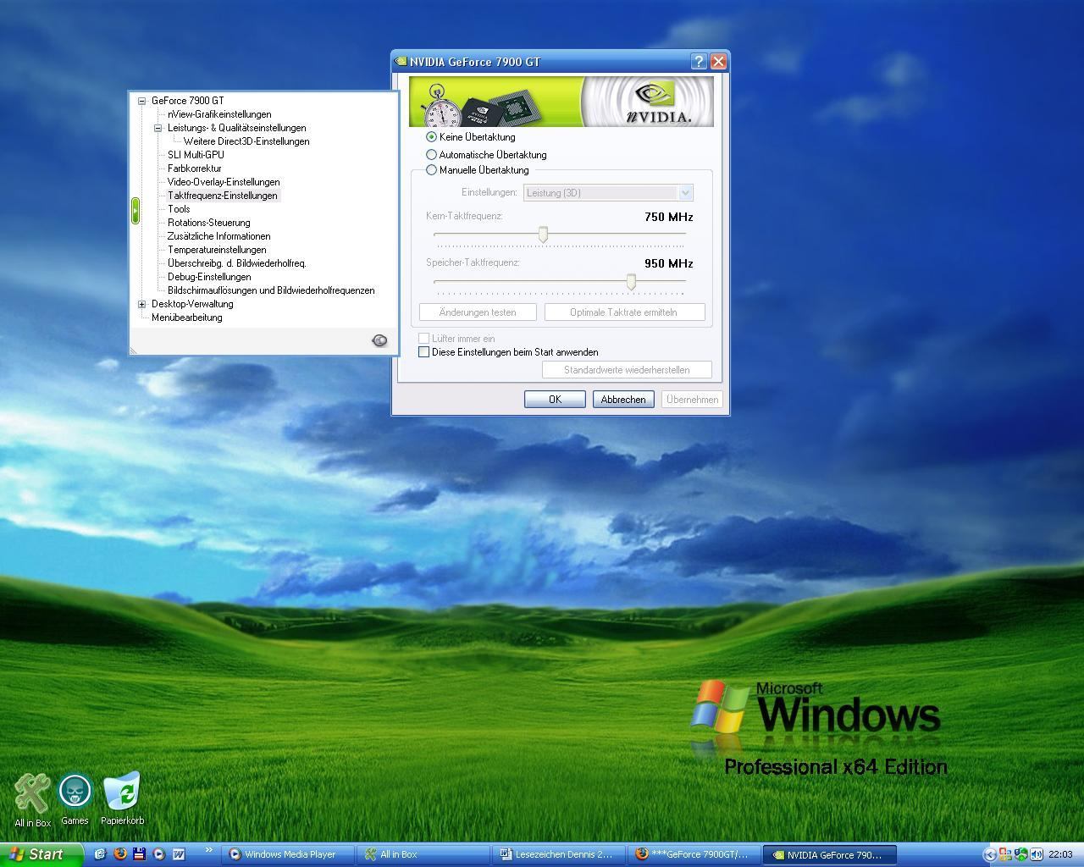This screenshot has height=867, width=1084.
Task: Click the NVIDIA GeForce taskbar button
Action: coord(830,854)
